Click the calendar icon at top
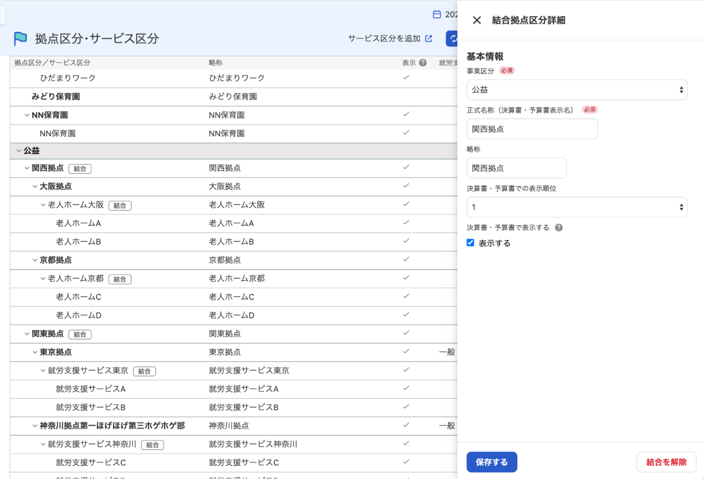This screenshot has height=479, width=704. click(x=437, y=14)
